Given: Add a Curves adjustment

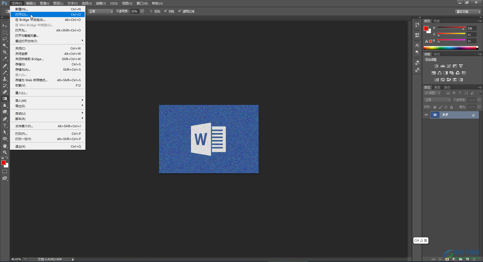Looking at the screenshot, I should click(449, 66).
